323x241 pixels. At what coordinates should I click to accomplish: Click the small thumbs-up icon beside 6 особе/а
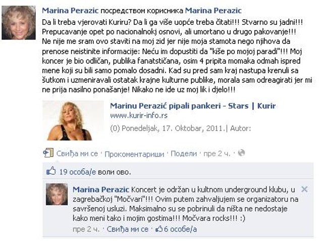pos(159,229)
